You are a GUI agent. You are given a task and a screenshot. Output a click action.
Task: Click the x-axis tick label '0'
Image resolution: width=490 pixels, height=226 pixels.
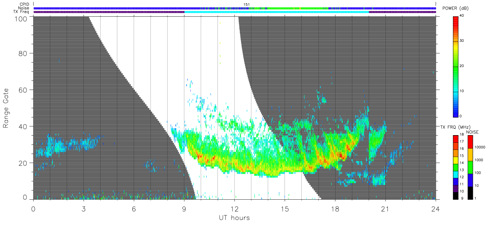tap(33, 208)
